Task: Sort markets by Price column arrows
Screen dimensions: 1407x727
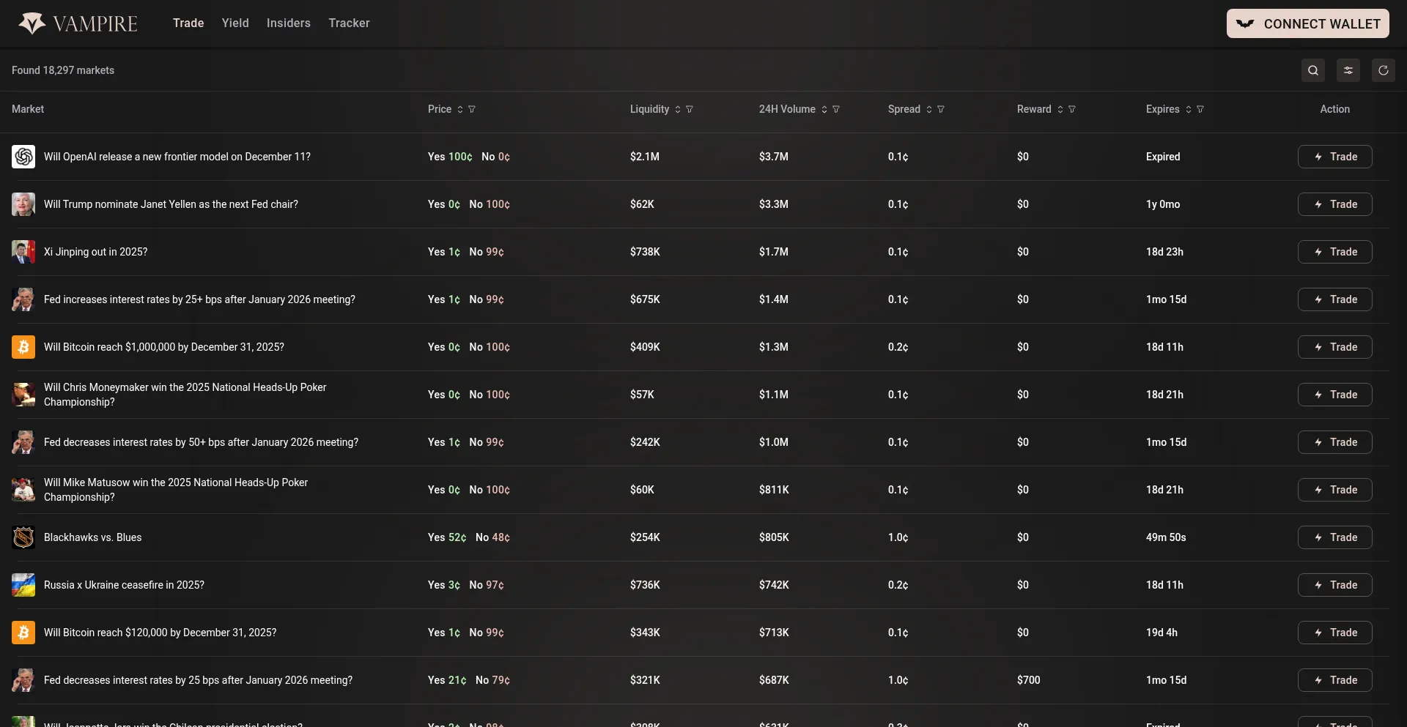Action: [x=460, y=110]
